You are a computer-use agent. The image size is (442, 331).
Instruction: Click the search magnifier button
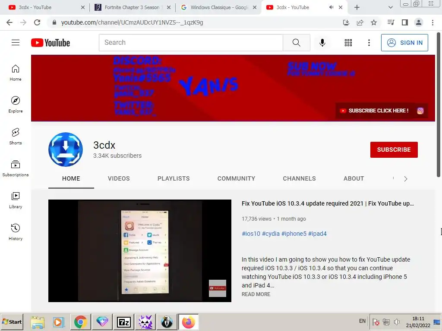pyautogui.click(x=296, y=43)
